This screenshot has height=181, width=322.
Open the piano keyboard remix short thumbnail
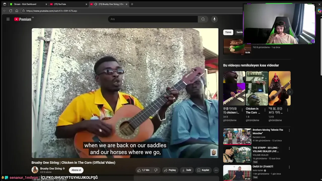click(x=234, y=88)
